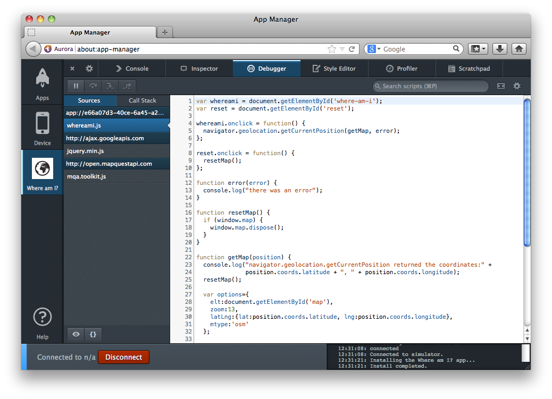Click the http://open.mapquestapi.com source group

pyautogui.click(x=117, y=164)
